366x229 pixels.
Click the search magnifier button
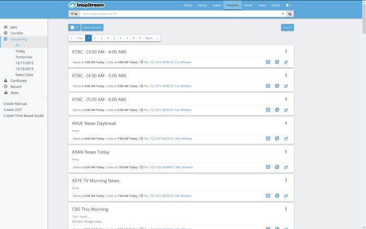290,14
